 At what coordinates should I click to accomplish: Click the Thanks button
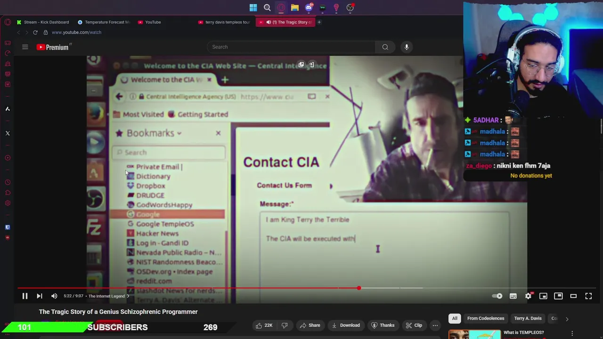(383, 325)
